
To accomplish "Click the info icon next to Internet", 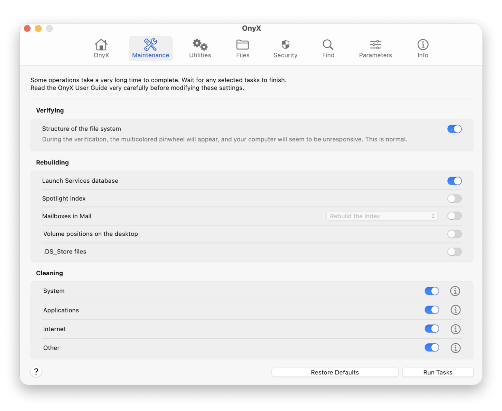I will point(455,329).
